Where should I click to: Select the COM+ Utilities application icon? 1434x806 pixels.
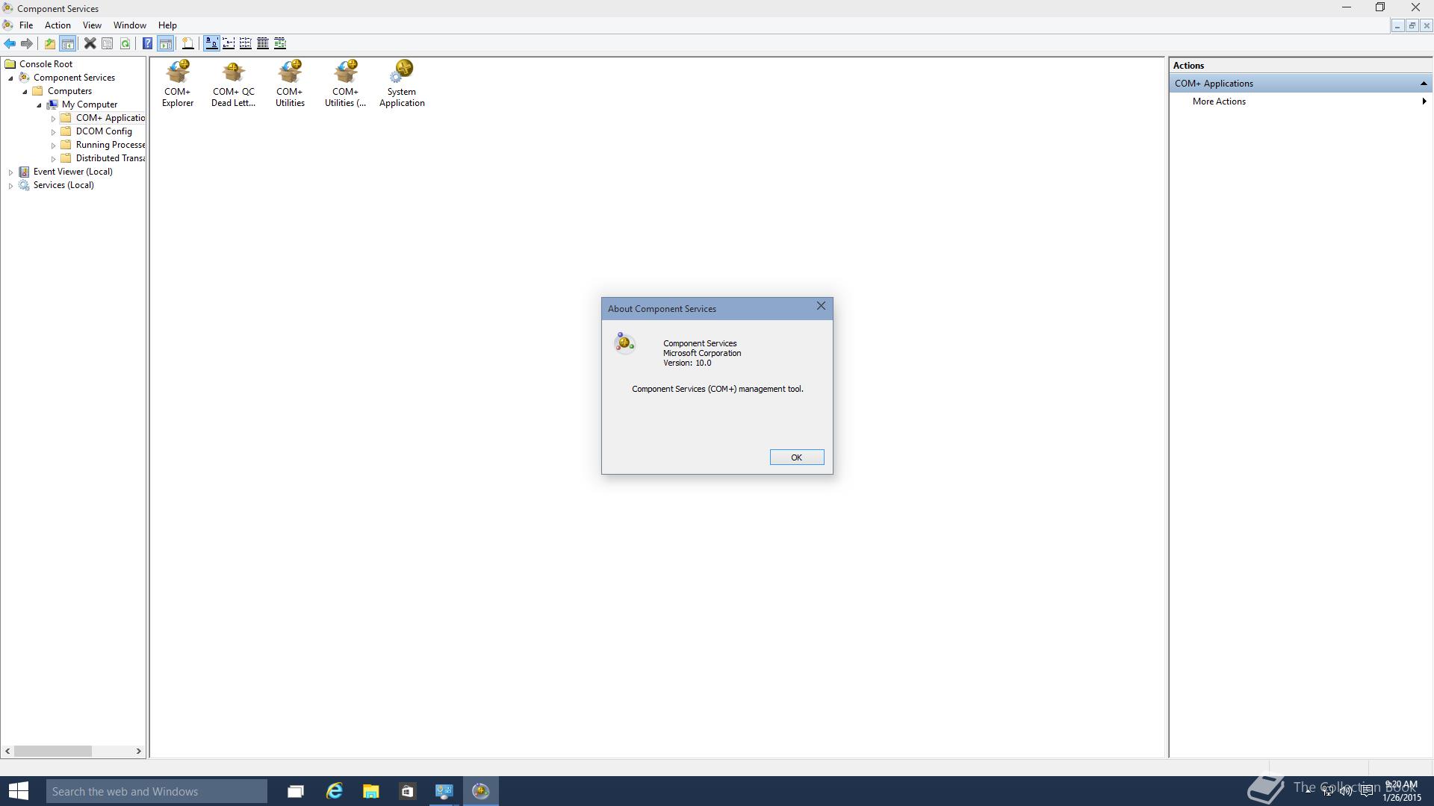click(290, 84)
